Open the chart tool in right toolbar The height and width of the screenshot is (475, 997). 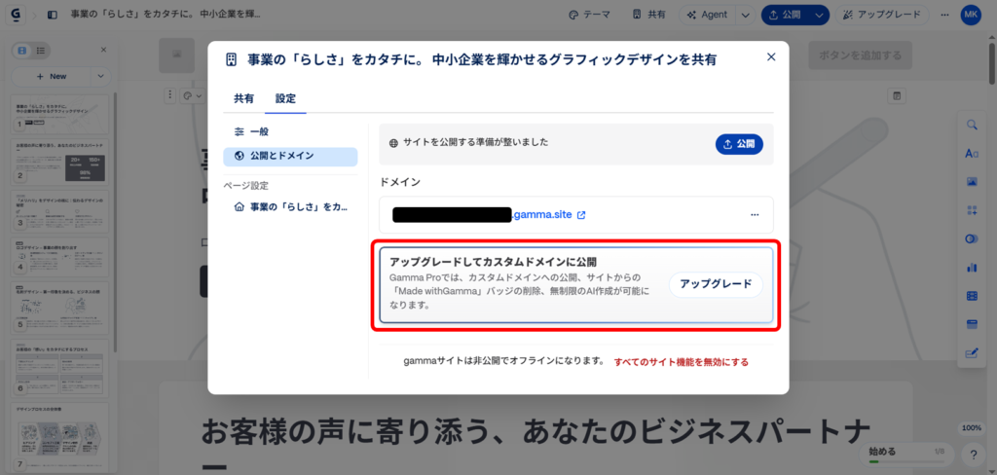tap(971, 267)
